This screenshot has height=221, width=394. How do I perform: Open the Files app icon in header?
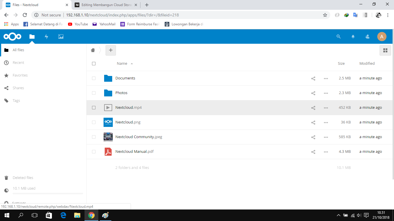pyautogui.click(x=32, y=37)
